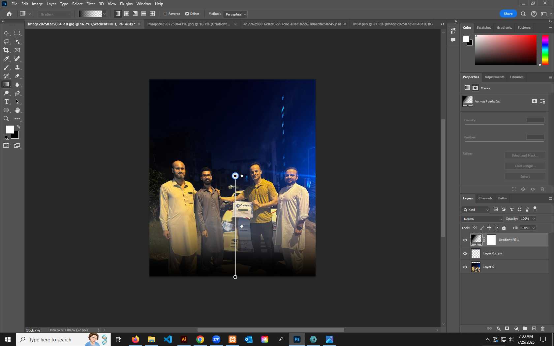554x346 pixels.
Task: Open the Image menu
Action: click(37, 4)
